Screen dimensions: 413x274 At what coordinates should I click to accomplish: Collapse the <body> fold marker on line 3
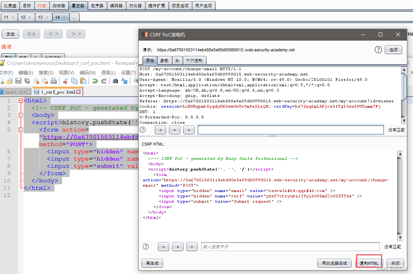coord(21,115)
